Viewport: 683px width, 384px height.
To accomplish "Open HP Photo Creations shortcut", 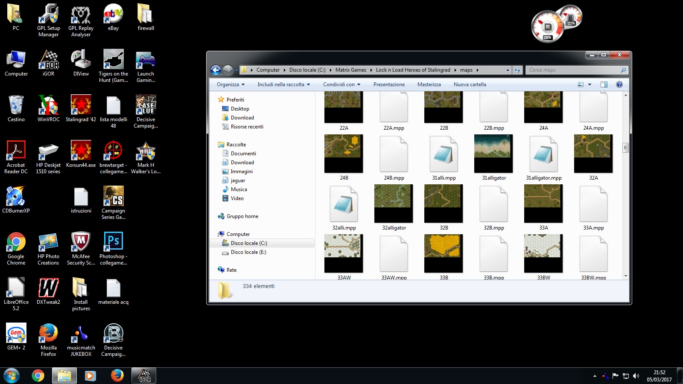I will click(x=48, y=248).
